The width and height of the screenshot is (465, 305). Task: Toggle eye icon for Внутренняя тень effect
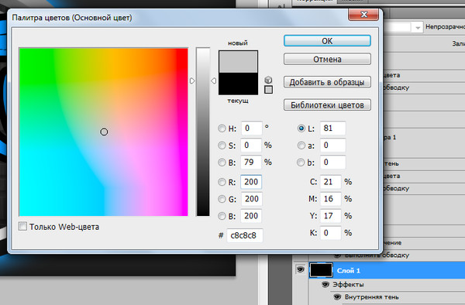pyautogui.click(x=337, y=296)
